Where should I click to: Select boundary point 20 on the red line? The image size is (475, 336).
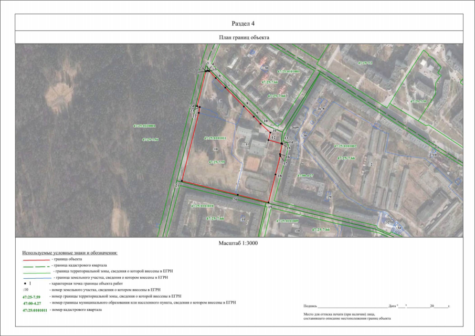[x=238, y=195]
